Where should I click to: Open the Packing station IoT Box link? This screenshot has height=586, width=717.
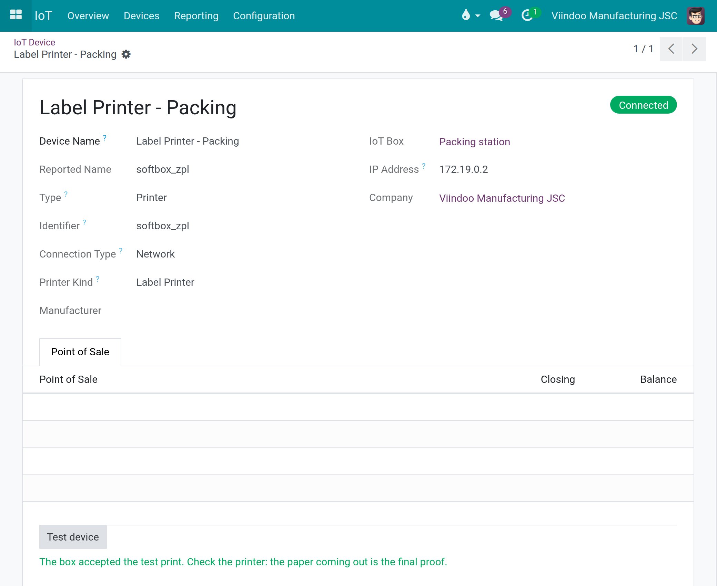pyautogui.click(x=475, y=142)
